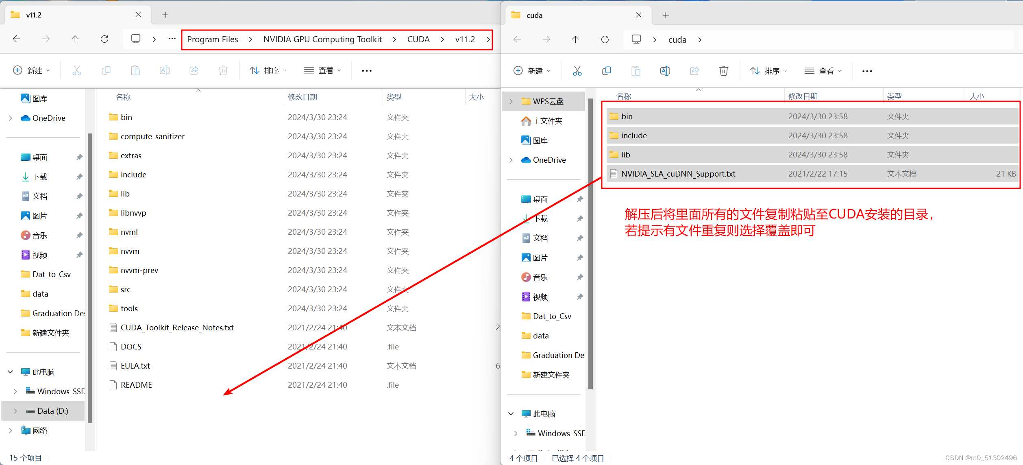Paste into the cuda folder using paste icon
The image size is (1023, 465).
[636, 70]
